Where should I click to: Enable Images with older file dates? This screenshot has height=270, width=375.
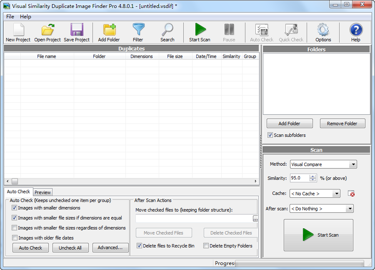click(15, 238)
